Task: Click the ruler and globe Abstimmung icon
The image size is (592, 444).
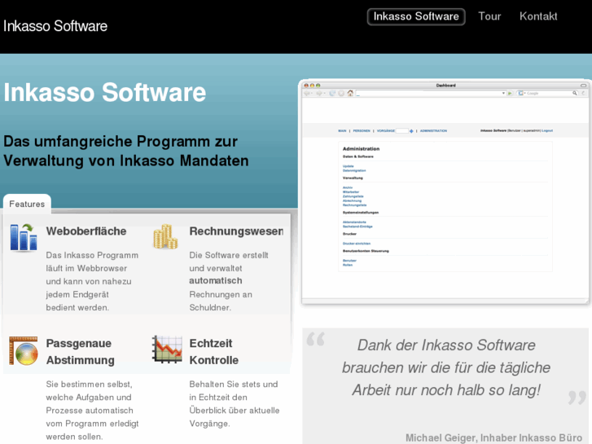Action: 24,350
